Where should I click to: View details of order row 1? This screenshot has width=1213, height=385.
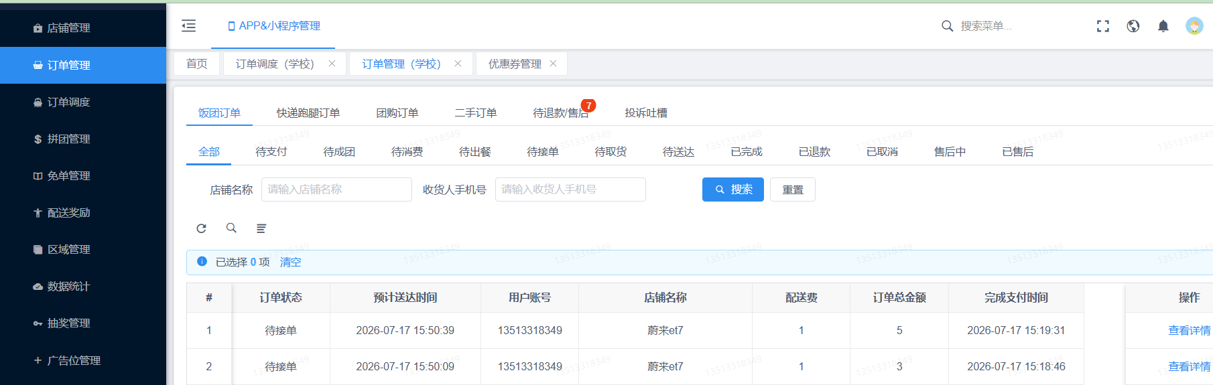click(x=1190, y=331)
